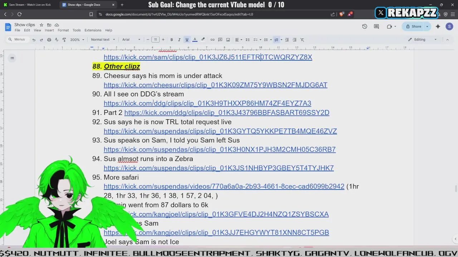Open text color picker

(195, 40)
